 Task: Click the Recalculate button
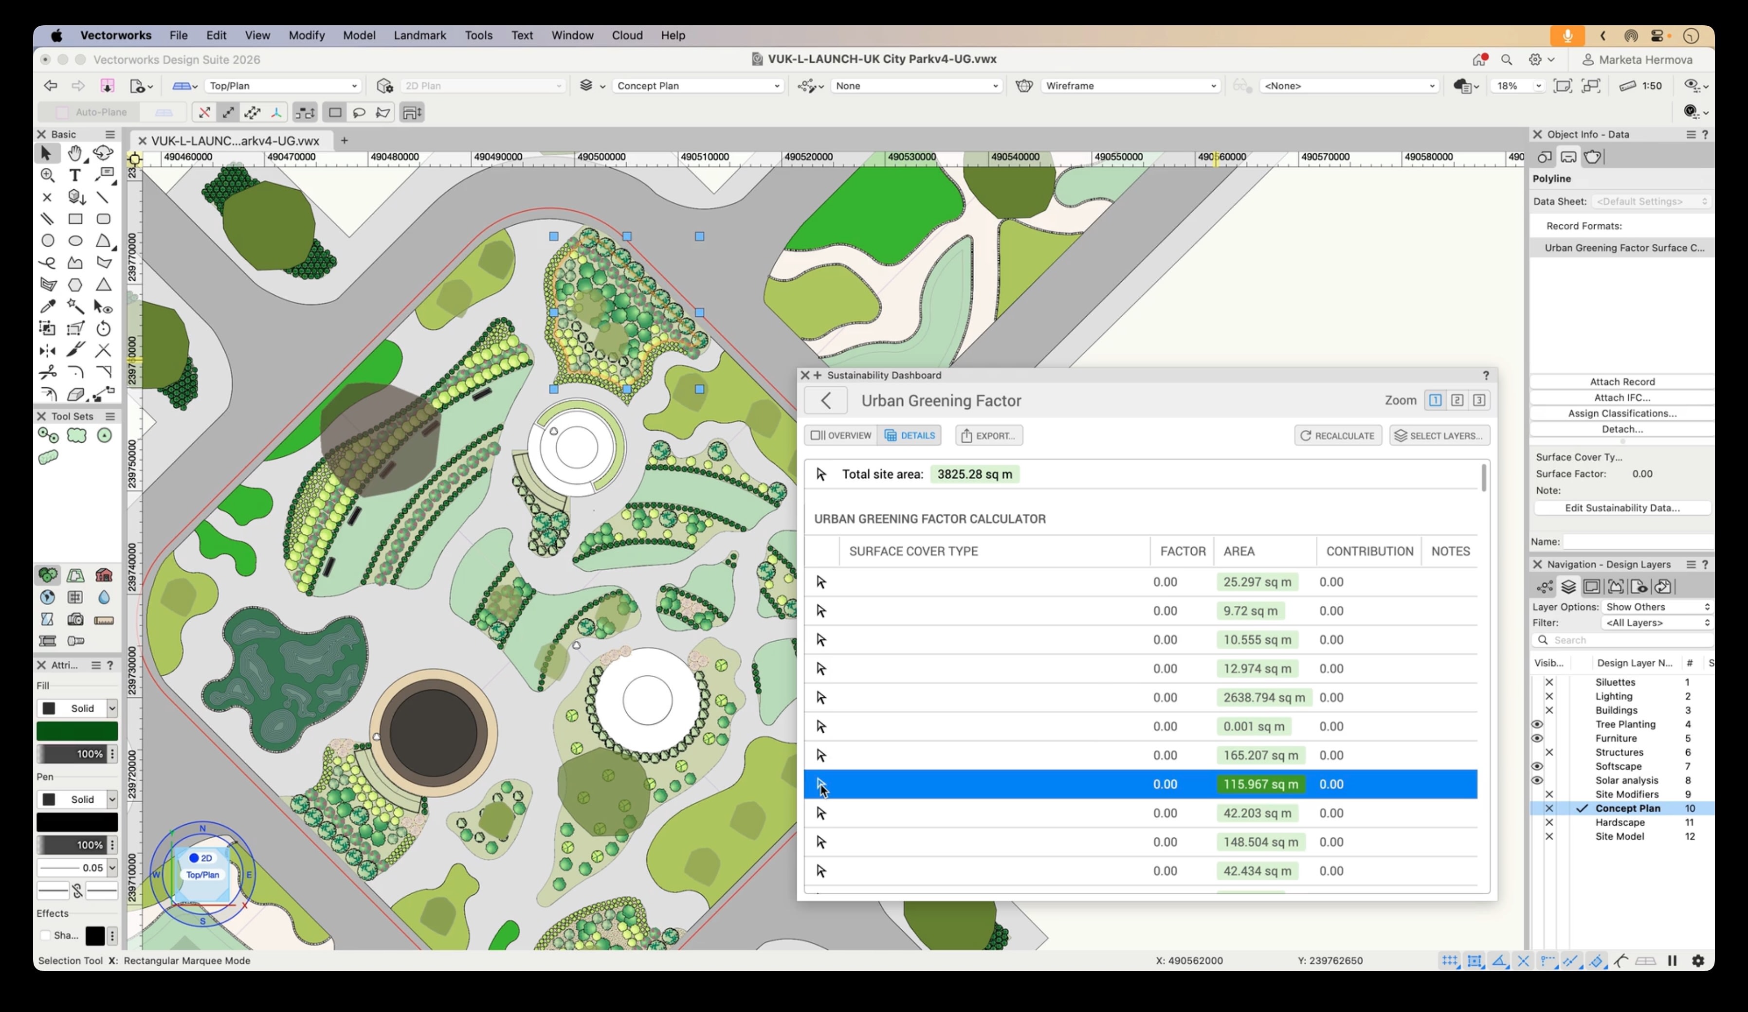(1337, 435)
